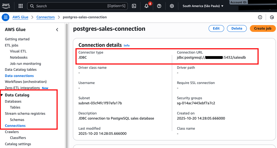
Task: Toggle the hamburger navigation menu
Action: pos(5,17)
